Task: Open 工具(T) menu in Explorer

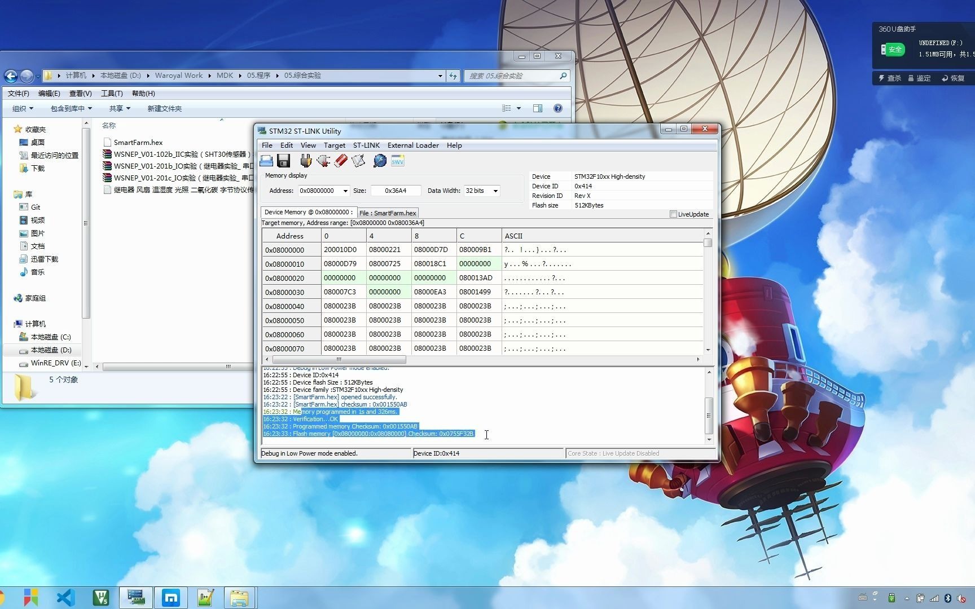Action: (112, 94)
